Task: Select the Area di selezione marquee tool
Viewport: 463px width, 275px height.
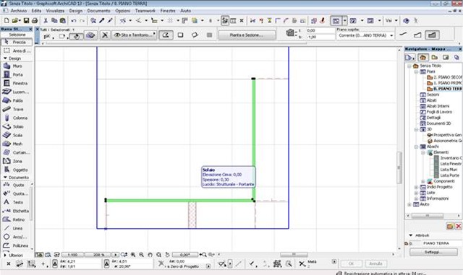Action: 17,51
